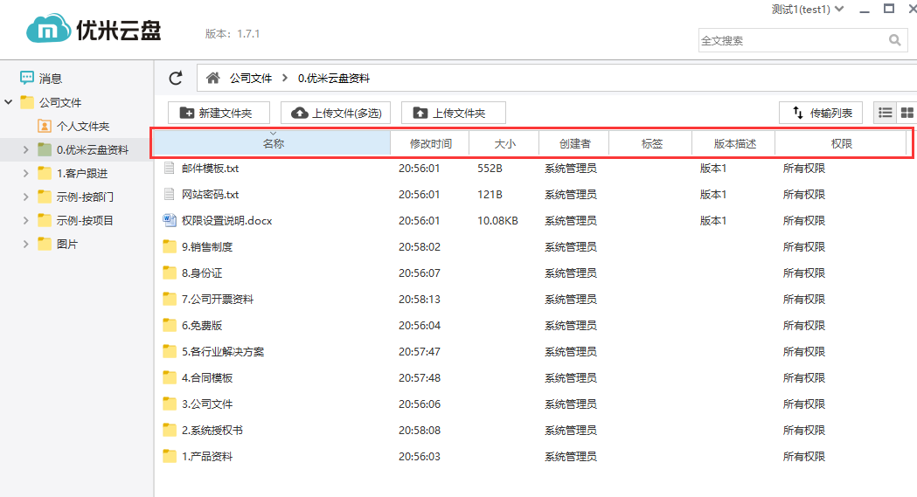Viewport: 917px width, 497px height.
Task: Sort by 修改时间 column header
Action: pos(430,144)
